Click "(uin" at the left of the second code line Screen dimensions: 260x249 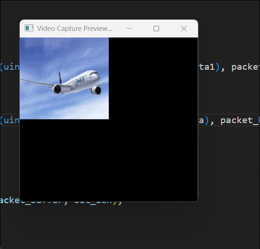click(x=10, y=120)
